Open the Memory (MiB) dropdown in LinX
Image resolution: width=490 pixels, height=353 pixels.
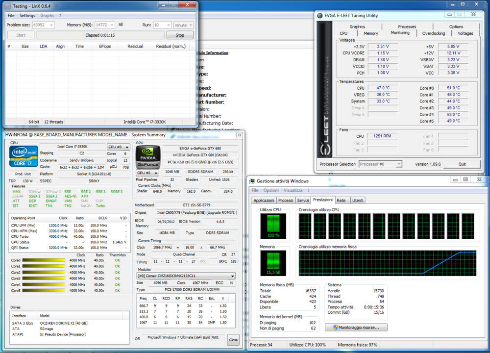112,25
